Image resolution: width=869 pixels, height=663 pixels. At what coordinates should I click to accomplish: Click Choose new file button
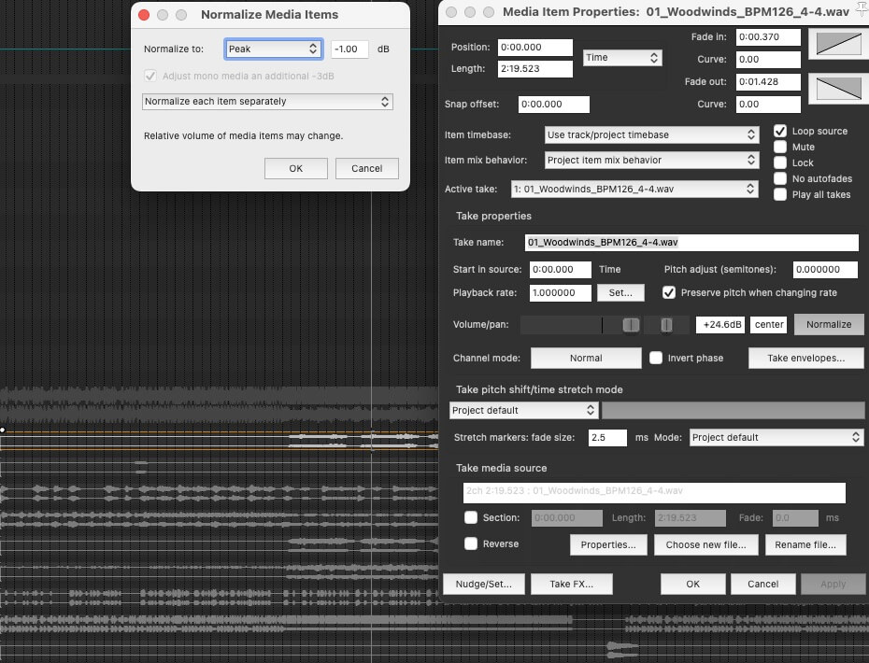705,545
